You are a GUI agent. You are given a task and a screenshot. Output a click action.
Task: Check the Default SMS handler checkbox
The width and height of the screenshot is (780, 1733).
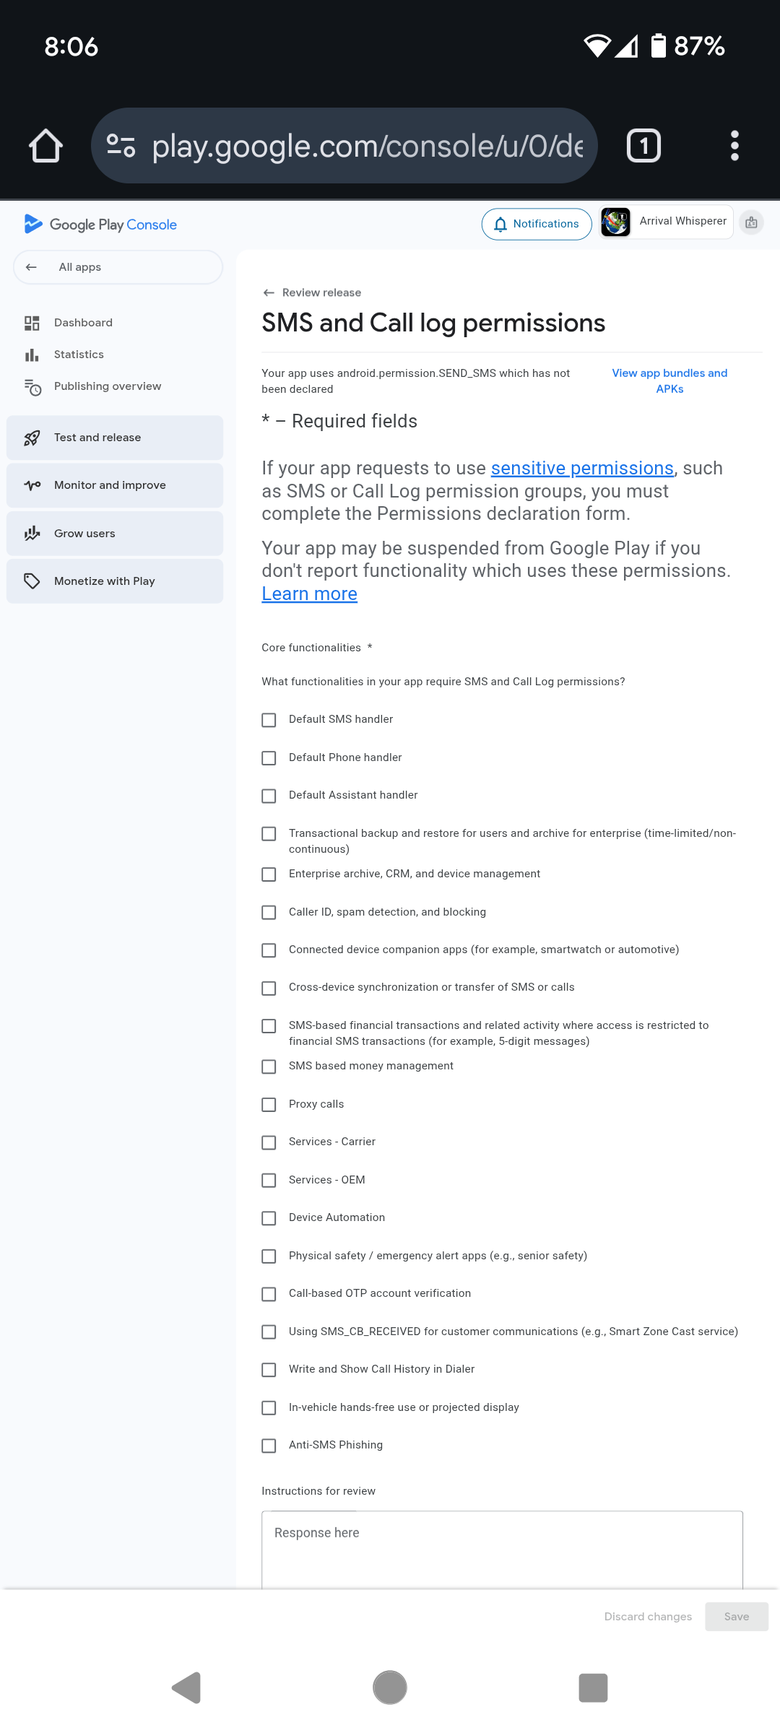point(269,720)
